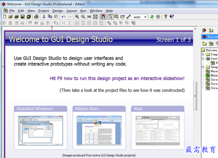Create a new file with blank page icon
The image size is (218, 158).
pyautogui.click(x=5, y=17)
